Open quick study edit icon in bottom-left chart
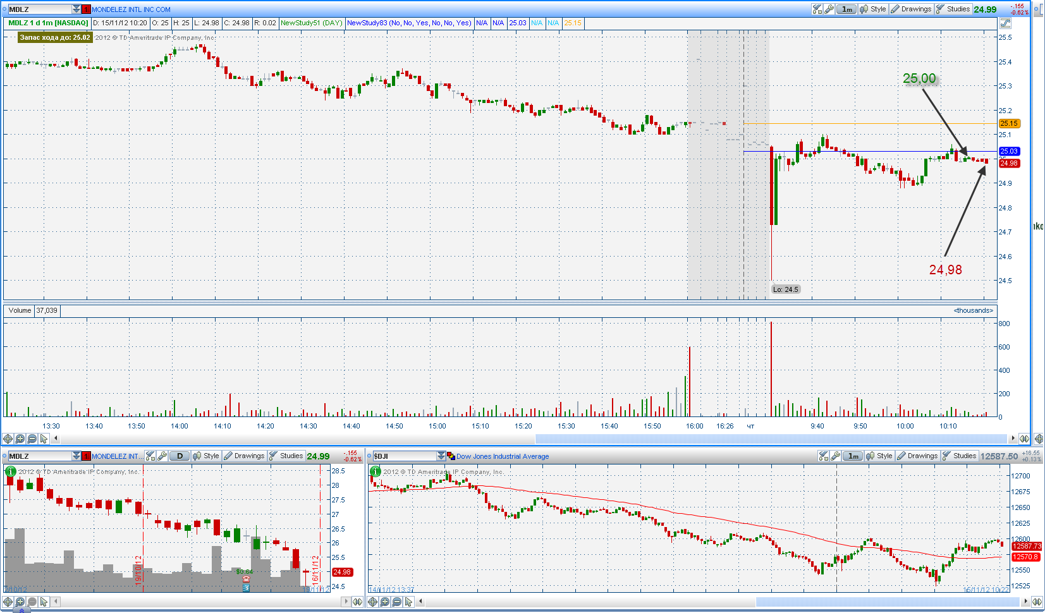This screenshot has width=1045, height=613. [150, 456]
